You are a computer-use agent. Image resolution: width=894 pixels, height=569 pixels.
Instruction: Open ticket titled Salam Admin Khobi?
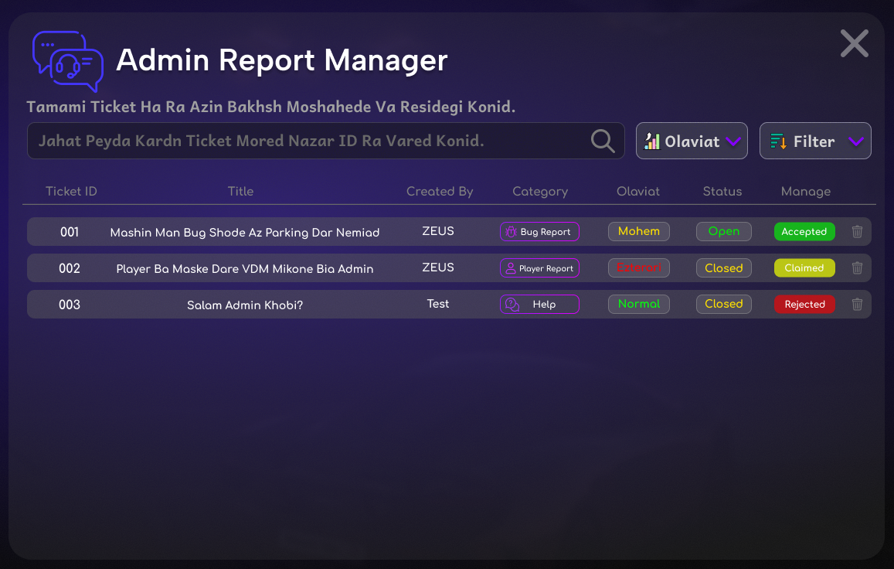[245, 305]
